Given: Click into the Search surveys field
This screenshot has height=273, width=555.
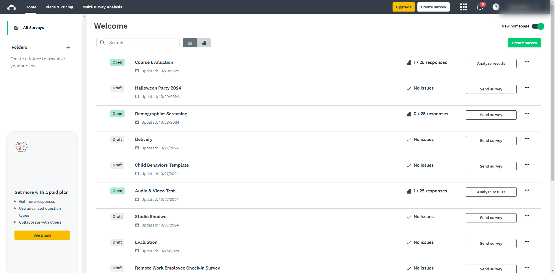Looking at the screenshot, I should 138,43.
